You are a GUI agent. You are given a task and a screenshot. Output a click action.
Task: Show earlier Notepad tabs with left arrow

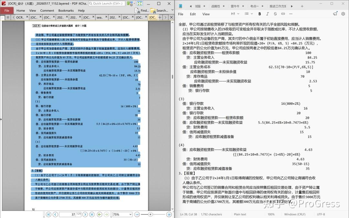coord(191,6)
